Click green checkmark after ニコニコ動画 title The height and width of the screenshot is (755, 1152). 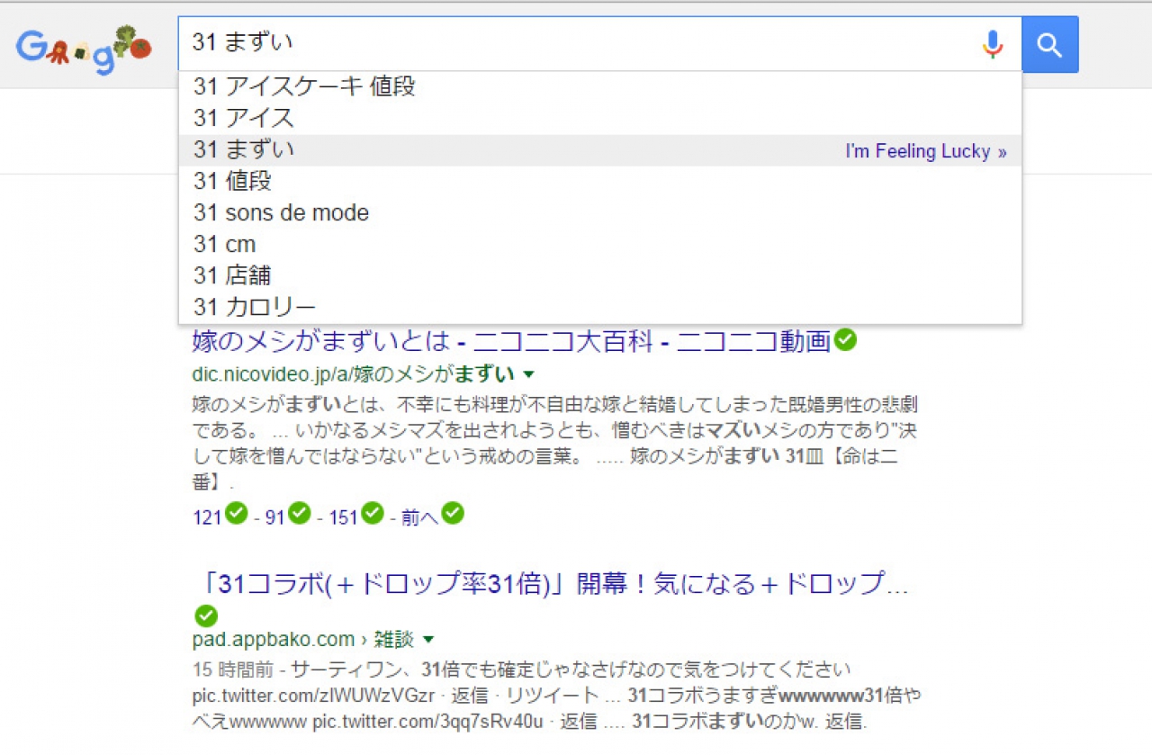(x=845, y=340)
